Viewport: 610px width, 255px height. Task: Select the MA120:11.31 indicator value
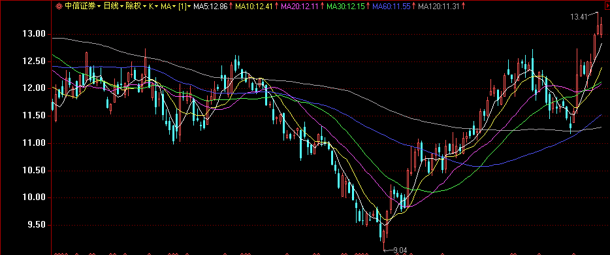439,7
